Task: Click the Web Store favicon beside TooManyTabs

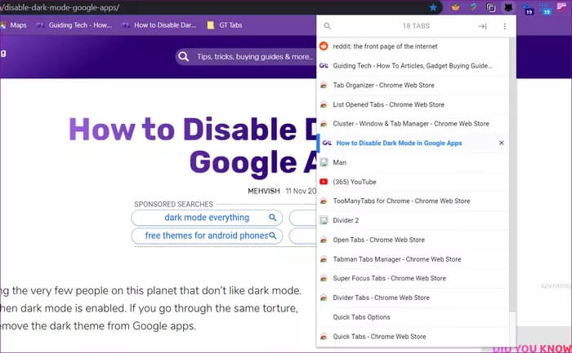Action: (324, 201)
